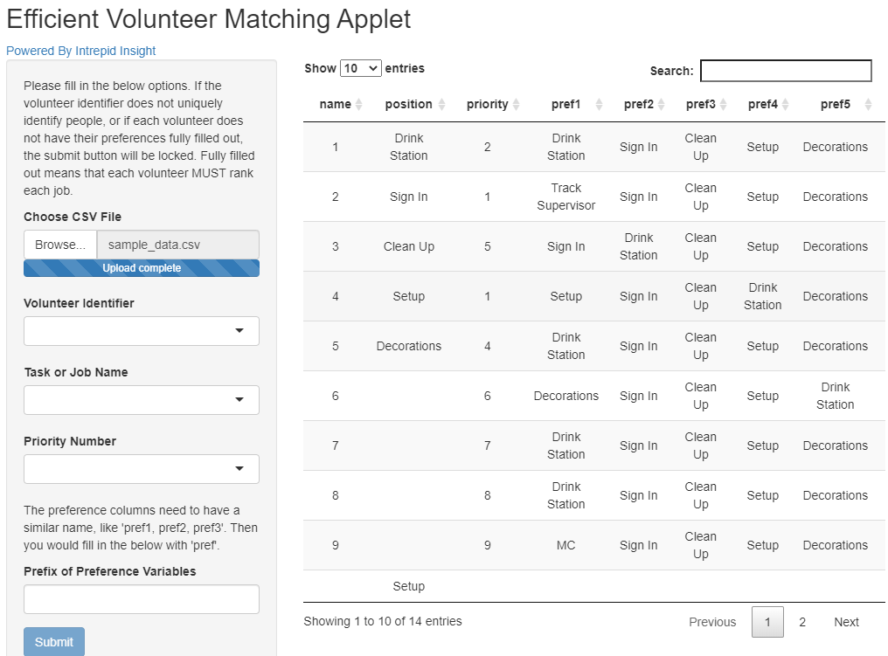Open the Volunteer Identifier dropdown
Screen dimensions: 888x656
[141, 331]
